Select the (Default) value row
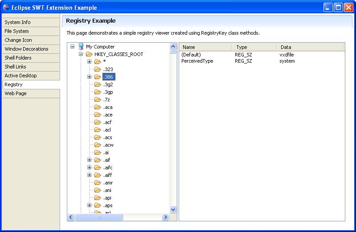Viewport: 356px width, 232px height. click(x=262, y=55)
